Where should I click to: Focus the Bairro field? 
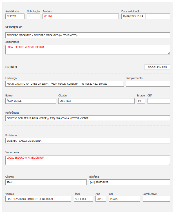[x=31, y=101]
